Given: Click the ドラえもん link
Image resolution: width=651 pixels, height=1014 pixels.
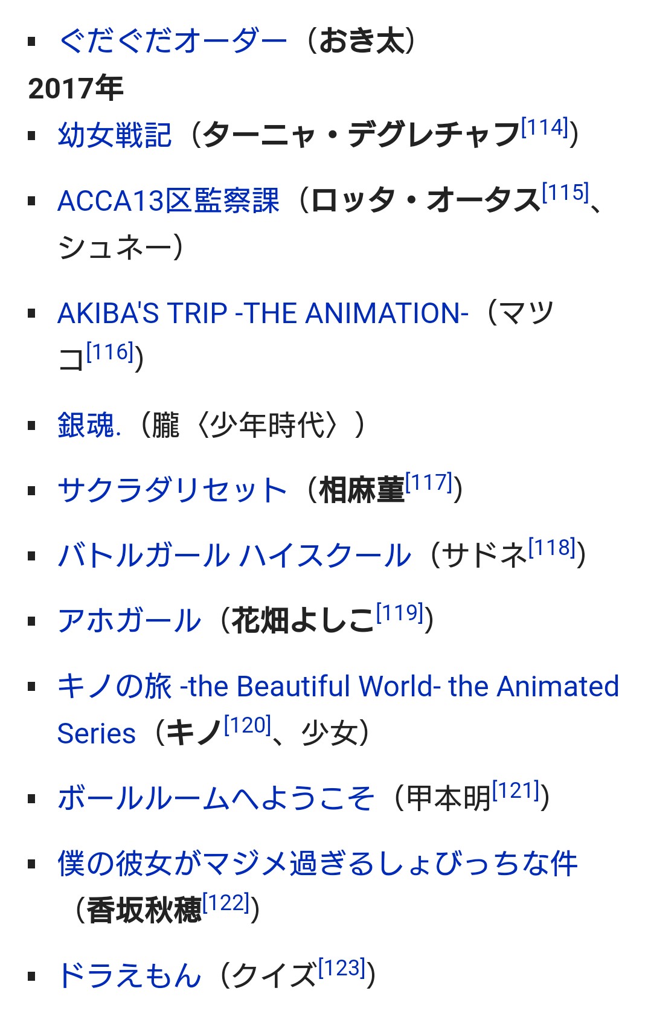Looking at the screenshot, I should [x=129, y=975].
